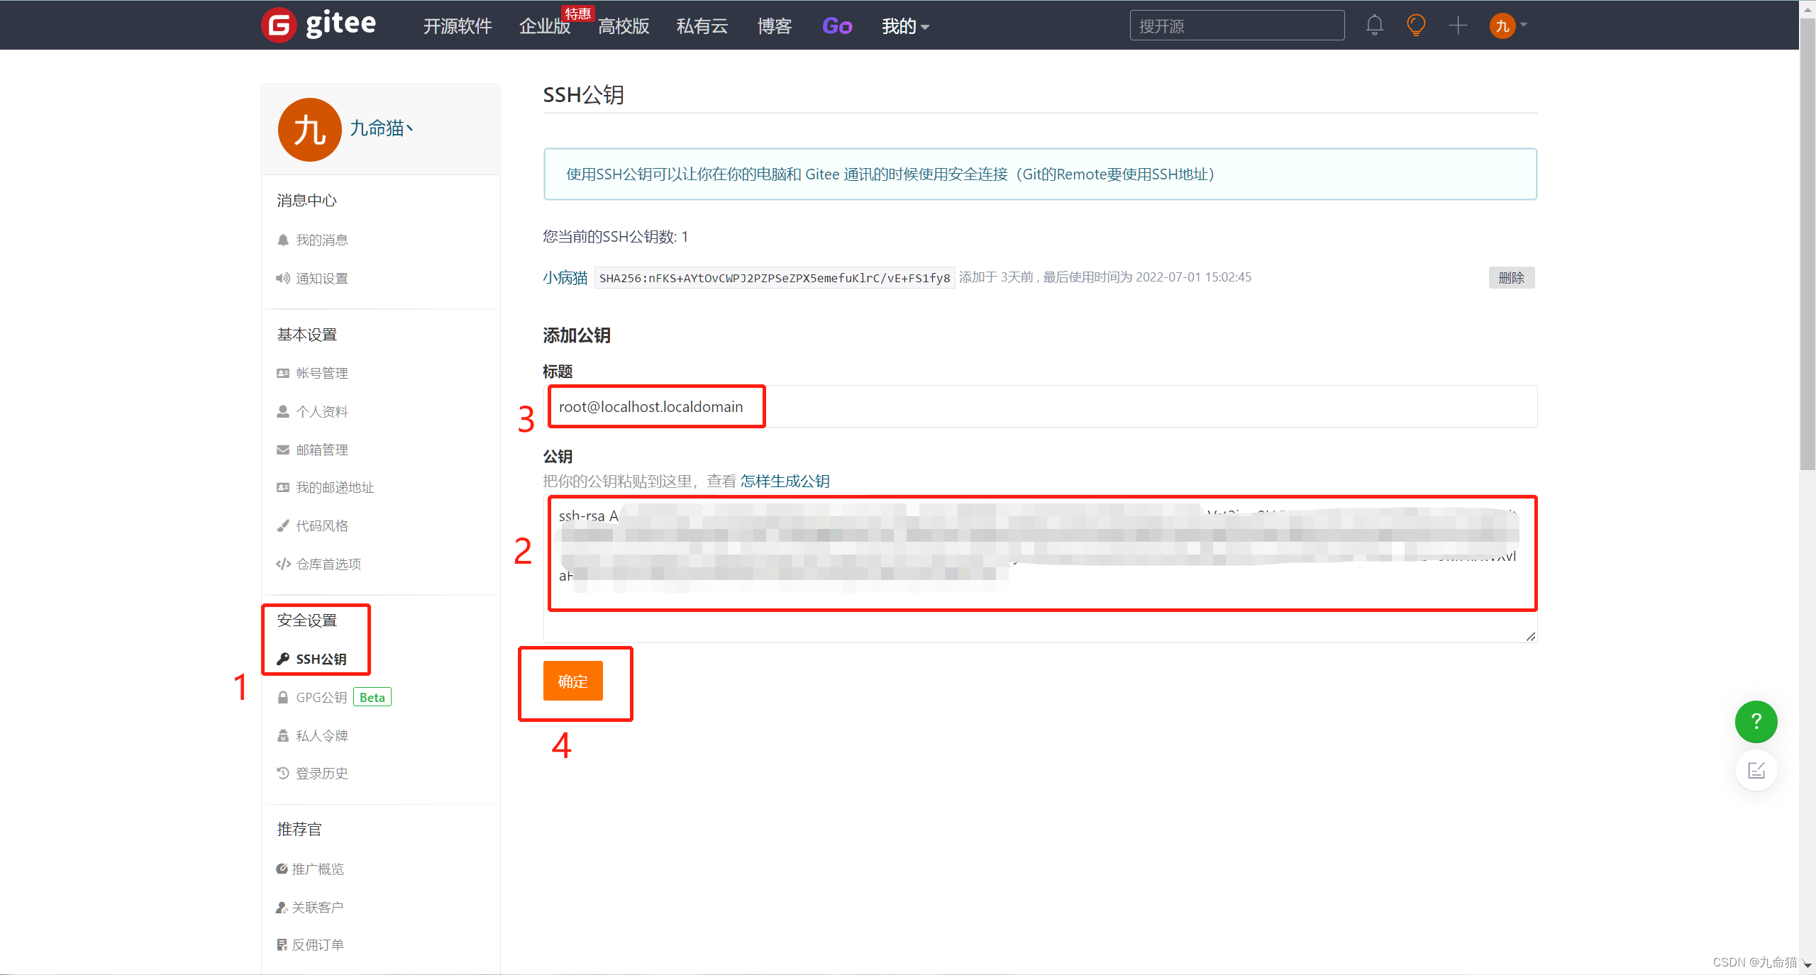This screenshot has height=975, width=1816.
Task: Click the code icon beside 仓库首选项
Action: tap(284, 564)
